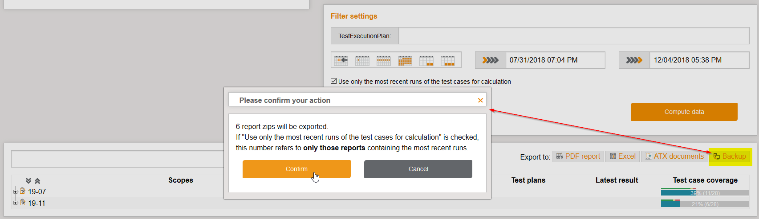Cancel the export confirmation
Viewport: 759px width, 219px height.
click(418, 169)
